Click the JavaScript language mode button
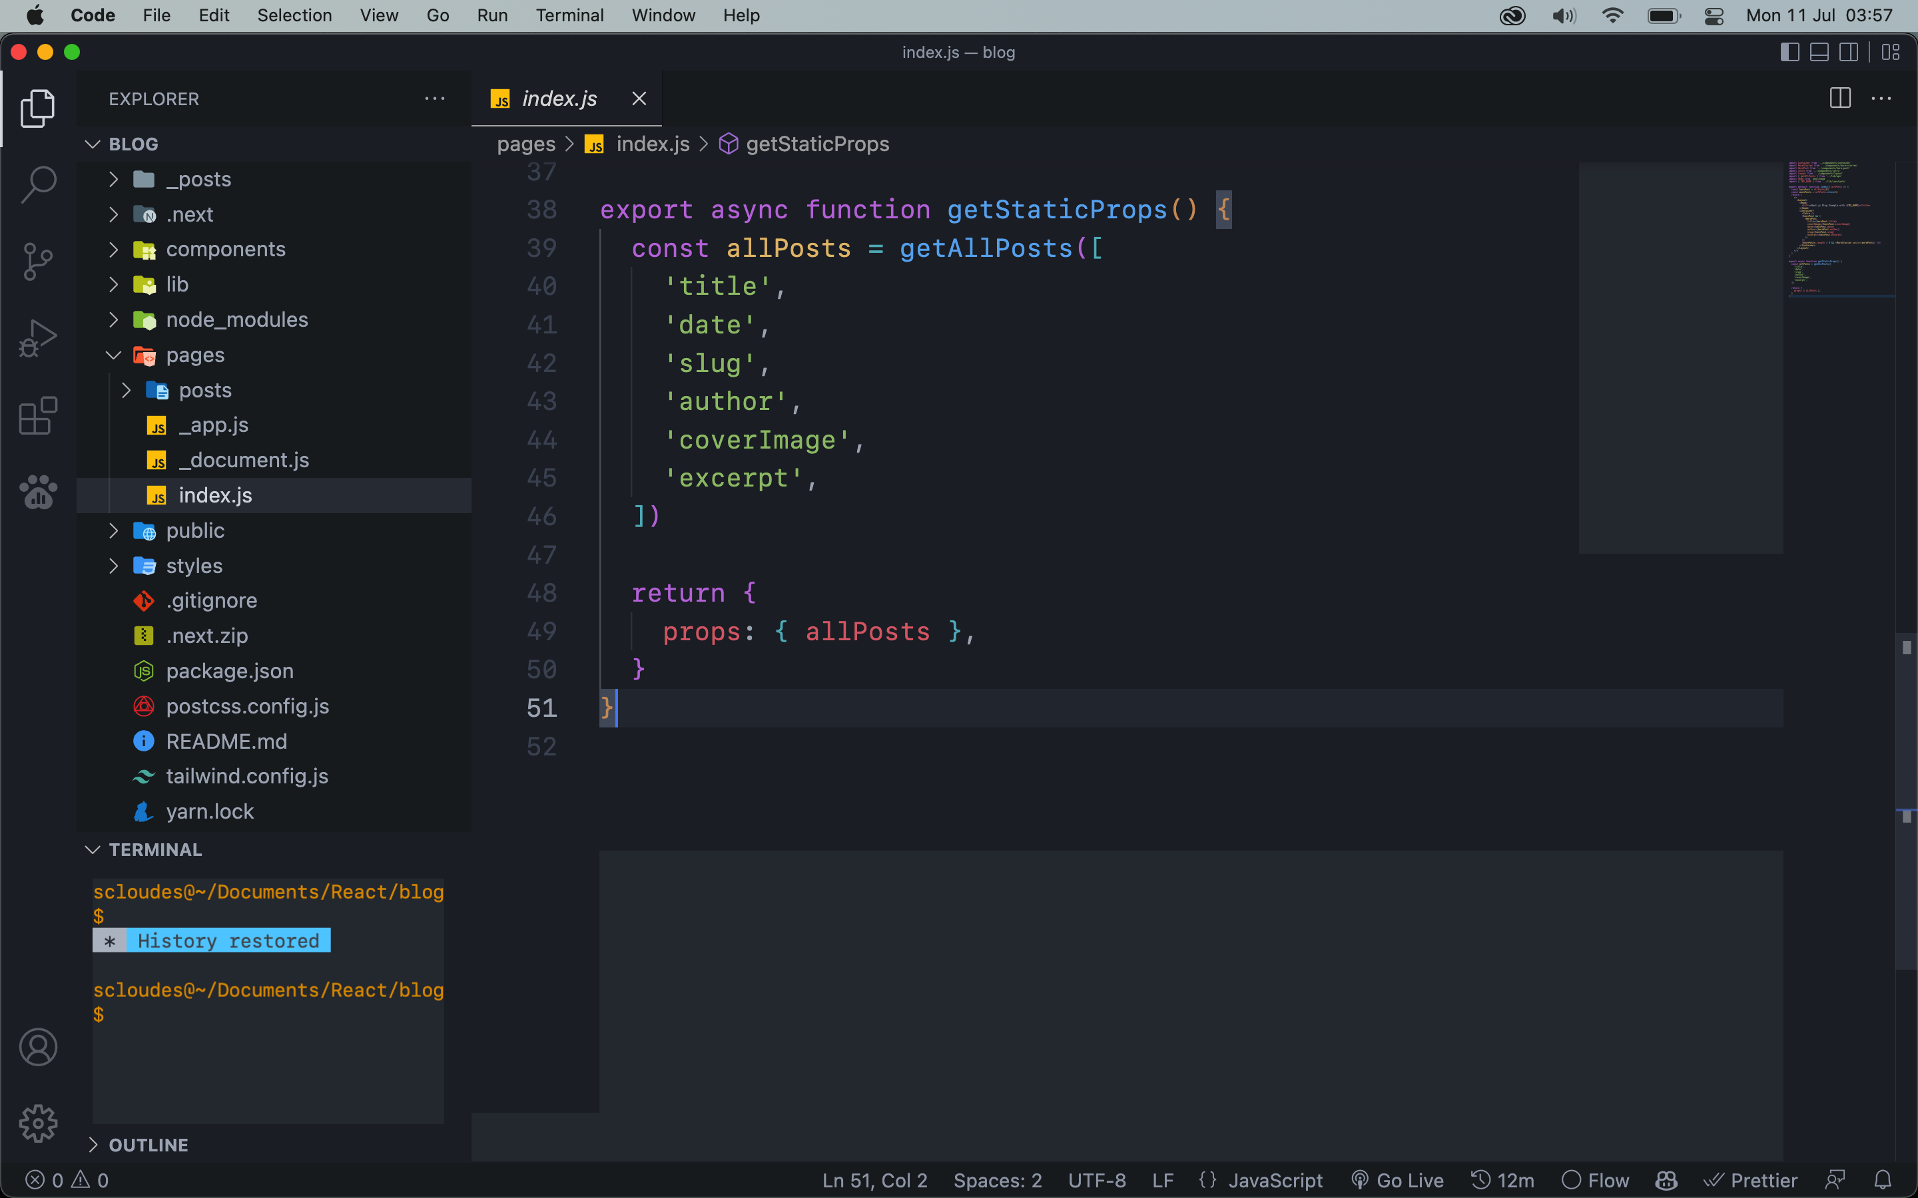 (x=1275, y=1180)
